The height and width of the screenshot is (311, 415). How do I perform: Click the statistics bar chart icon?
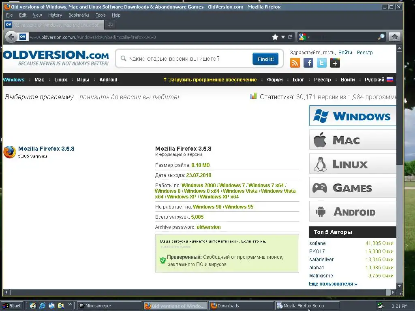[253, 96]
